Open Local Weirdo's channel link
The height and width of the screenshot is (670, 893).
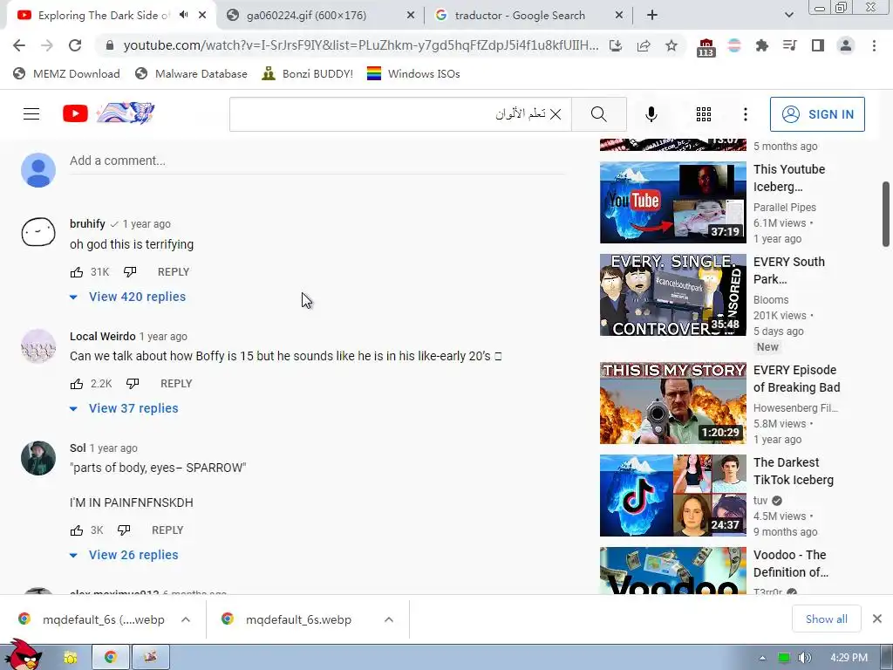pos(103,336)
